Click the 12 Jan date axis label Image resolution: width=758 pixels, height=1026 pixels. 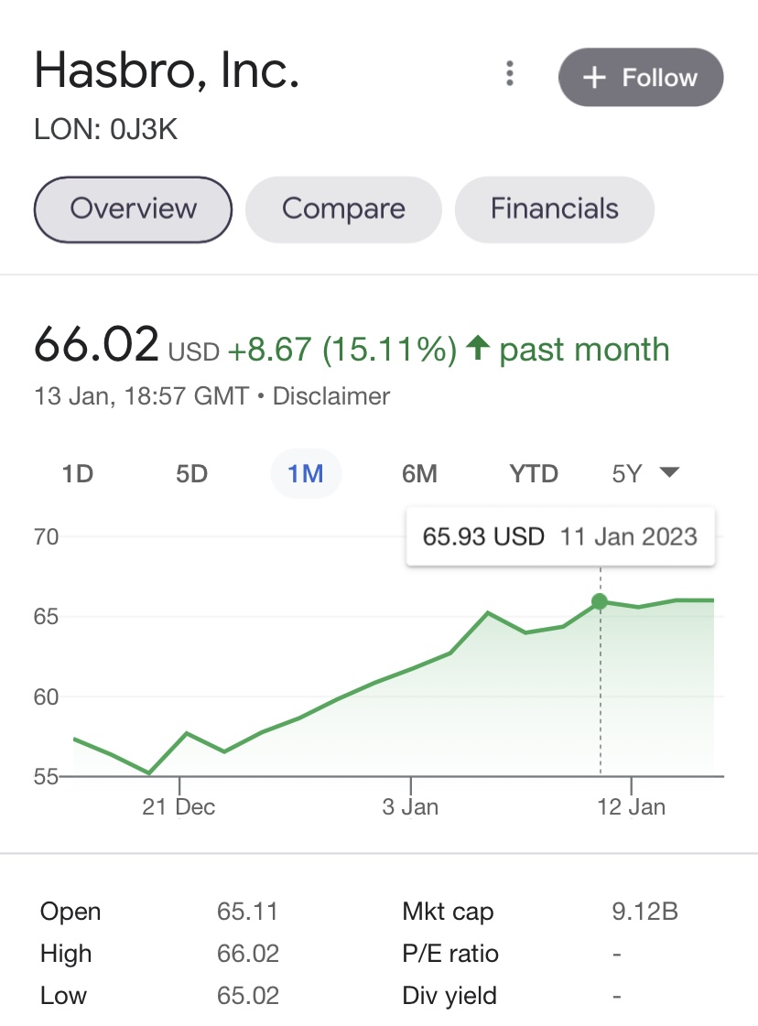[x=631, y=807]
